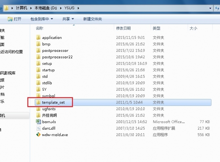
Task: Select 近访问的位置 in the navigation pane
Action: (11, 51)
